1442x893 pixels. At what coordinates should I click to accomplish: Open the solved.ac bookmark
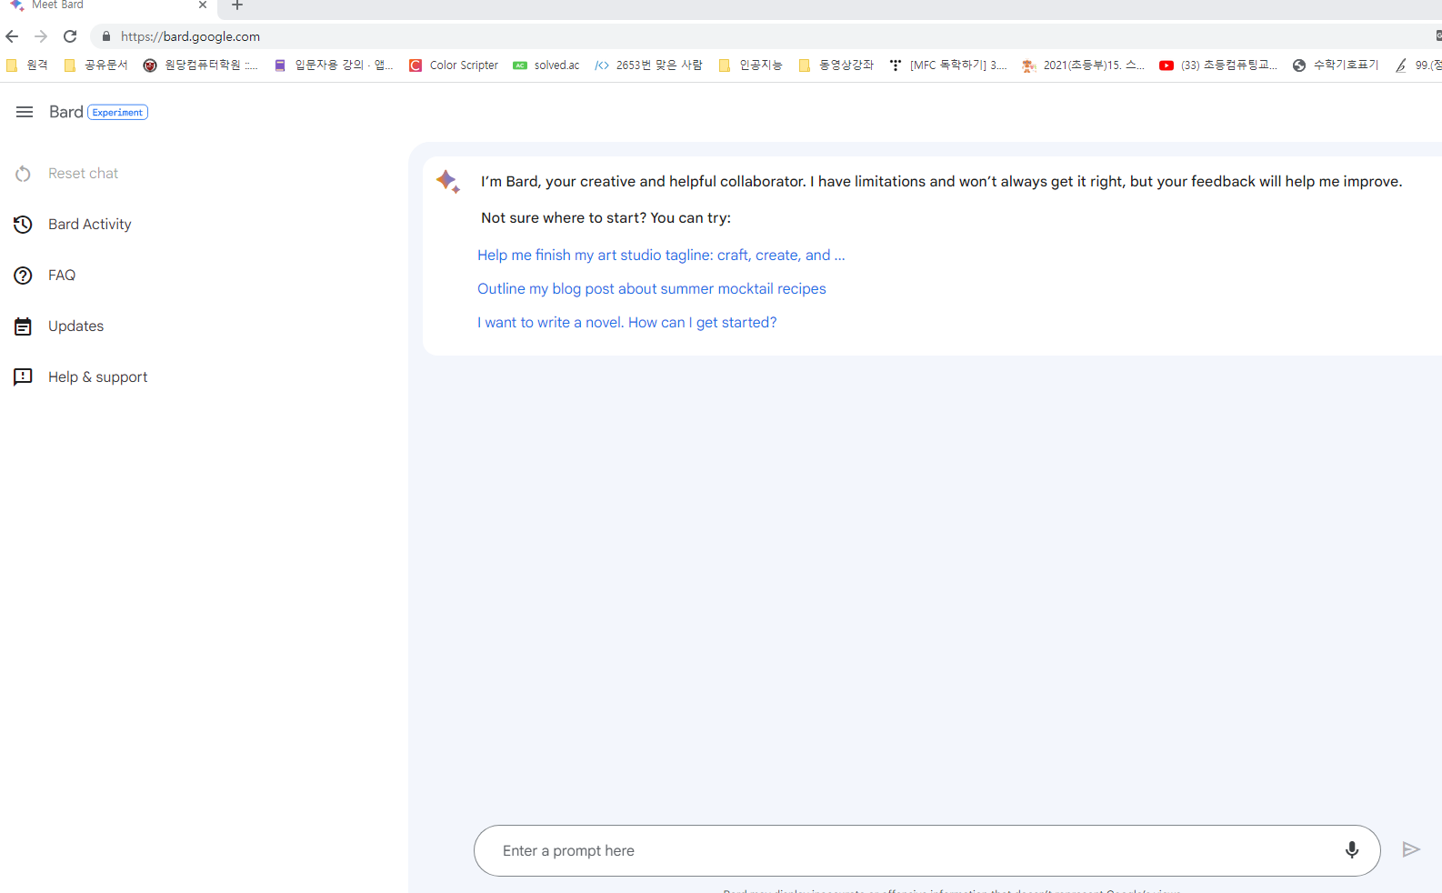[x=546, y=65]
